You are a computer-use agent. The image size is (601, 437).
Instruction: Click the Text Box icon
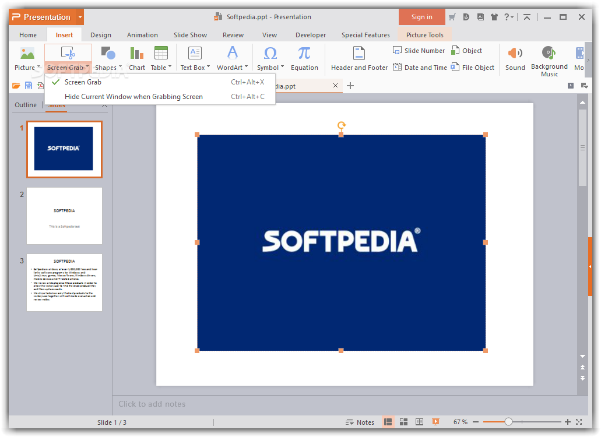point(195,53)
